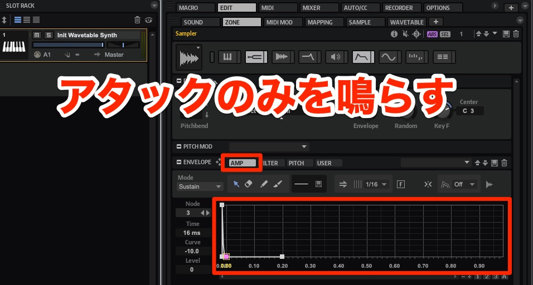
Task: Select the envelope Erase tool
Action: (249, 184)
